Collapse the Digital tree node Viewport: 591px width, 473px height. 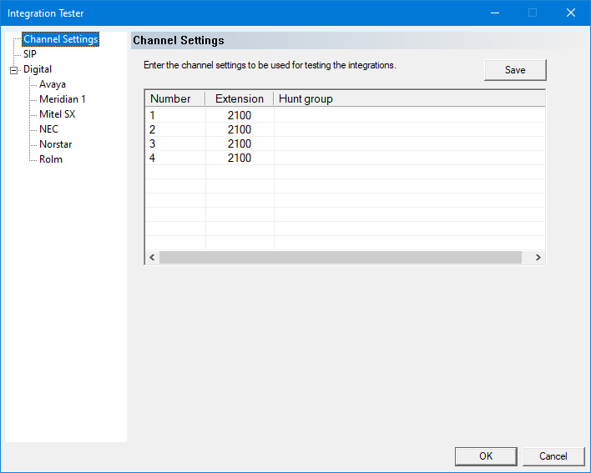13,70
